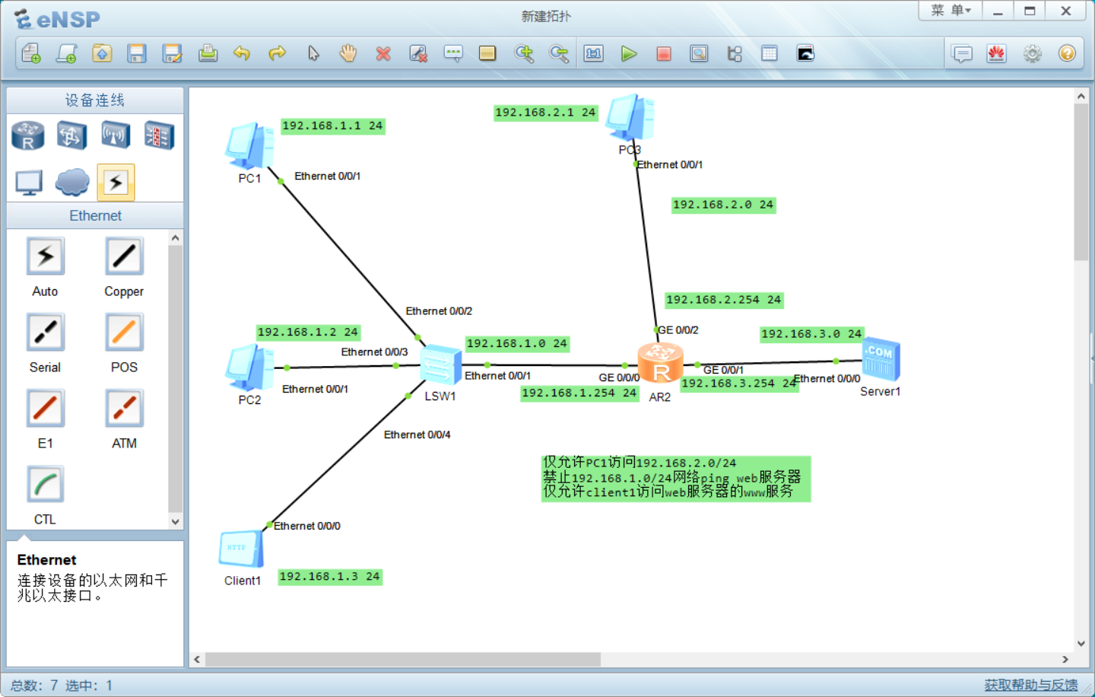Image resolution: width=1095 pixels, height=697 pixels.
Task: Click the green ACL requirements note
Action: (x=676, y=479)
